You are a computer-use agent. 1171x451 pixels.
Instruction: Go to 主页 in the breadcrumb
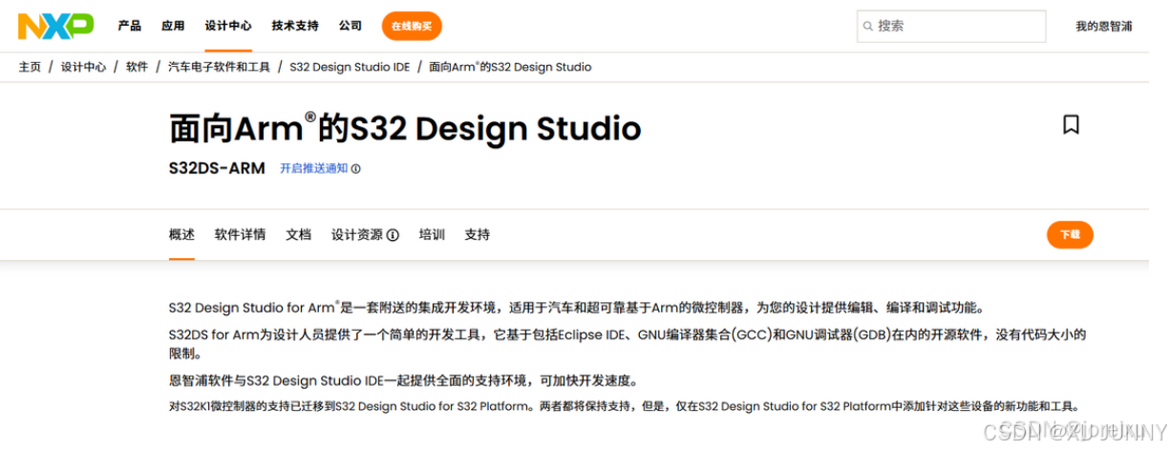click(30, 67)
